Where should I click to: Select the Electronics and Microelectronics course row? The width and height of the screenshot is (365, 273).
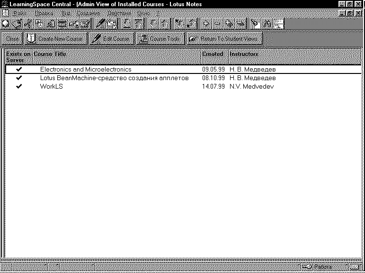183,69
